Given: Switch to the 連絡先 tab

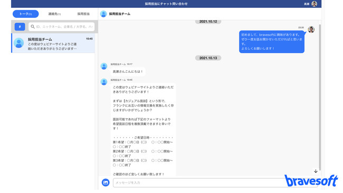Looking at the screenshot, I should coord(54,14).
